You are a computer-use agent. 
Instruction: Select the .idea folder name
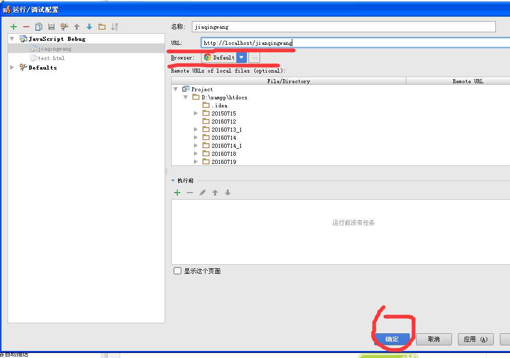[220, 105]
